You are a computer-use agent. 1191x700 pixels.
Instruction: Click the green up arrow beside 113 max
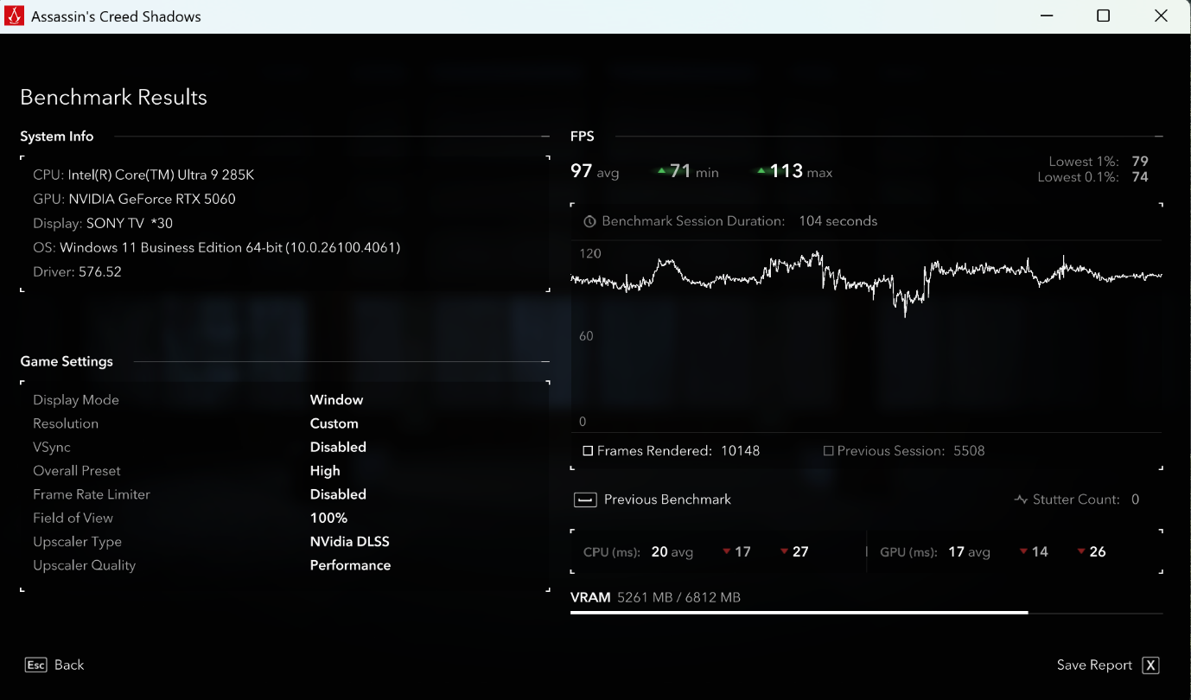click(x=761, y=171)
